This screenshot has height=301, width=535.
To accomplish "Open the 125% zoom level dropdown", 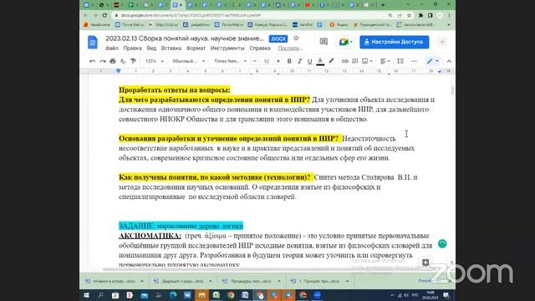I will (x=154, y=61).
